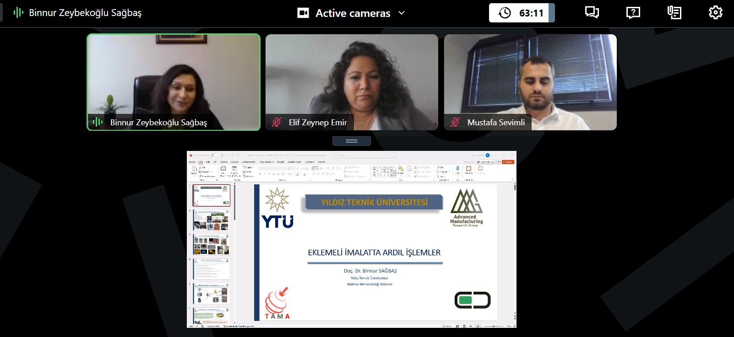Expand the shapes gallery in the ribbon
This screenshot has height=337, width=734.
[x=395, y=176]
